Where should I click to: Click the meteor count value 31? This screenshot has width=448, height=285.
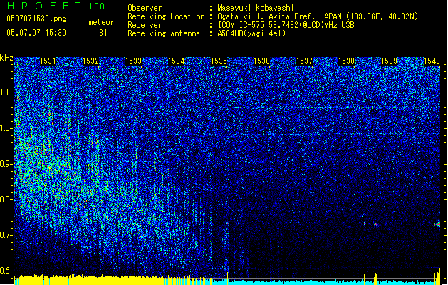pos(103,33)
